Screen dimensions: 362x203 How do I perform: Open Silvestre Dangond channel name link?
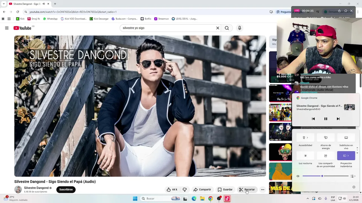[36, 188]
